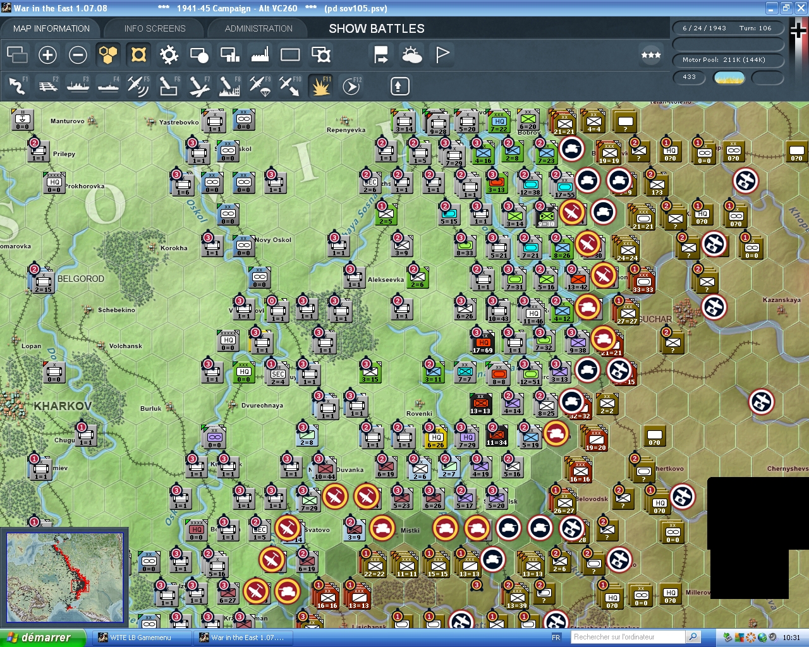
Task: Toggle the weather sun-and-cloud icon
Action: pyautogui.click(x=411, y=55)
